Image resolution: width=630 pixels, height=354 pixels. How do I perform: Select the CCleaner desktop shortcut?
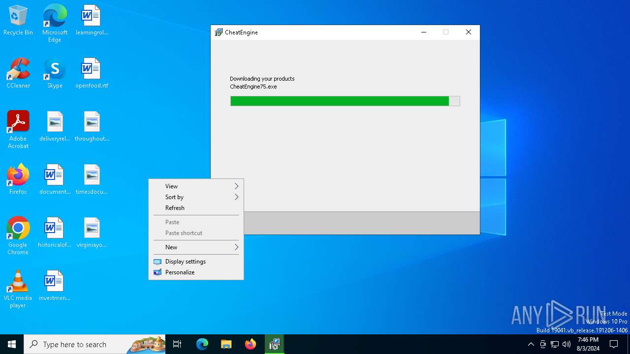pyautogui.click(x=18, y=74)
